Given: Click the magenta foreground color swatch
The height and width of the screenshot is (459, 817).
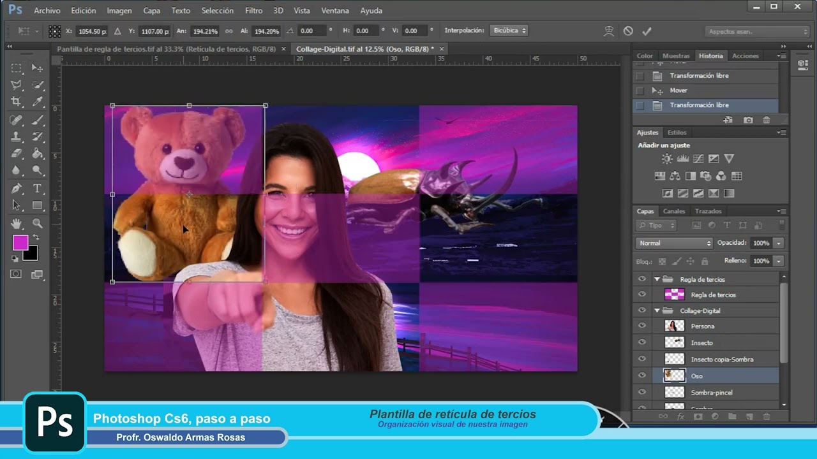Looking at the screenshot, I should [20, 242].
